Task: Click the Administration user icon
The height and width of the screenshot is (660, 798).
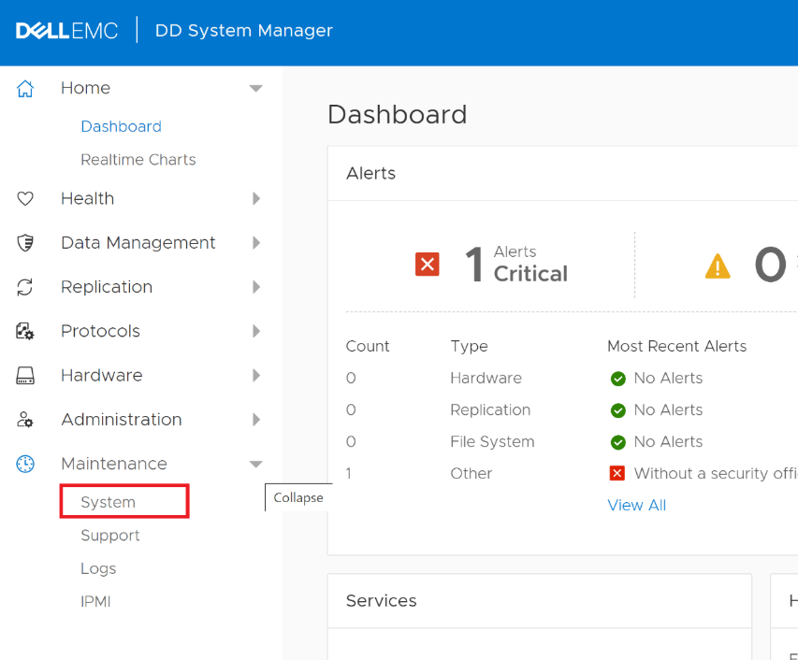Action: click(24, 419)
